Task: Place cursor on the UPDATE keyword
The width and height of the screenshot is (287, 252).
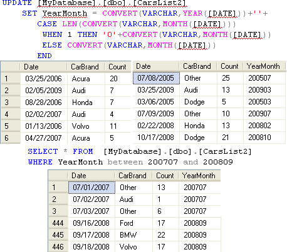Action: point(17,3)
